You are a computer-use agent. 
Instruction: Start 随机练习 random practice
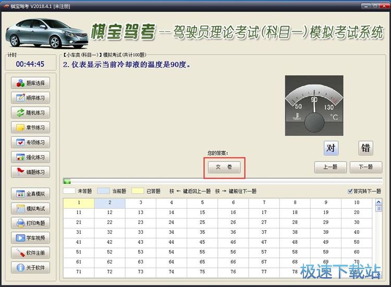point(31,113)
